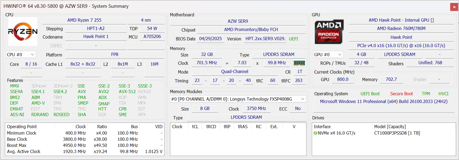Click the HPT1-A2 stepping value
459x160 pixels.
pos(96,29)
